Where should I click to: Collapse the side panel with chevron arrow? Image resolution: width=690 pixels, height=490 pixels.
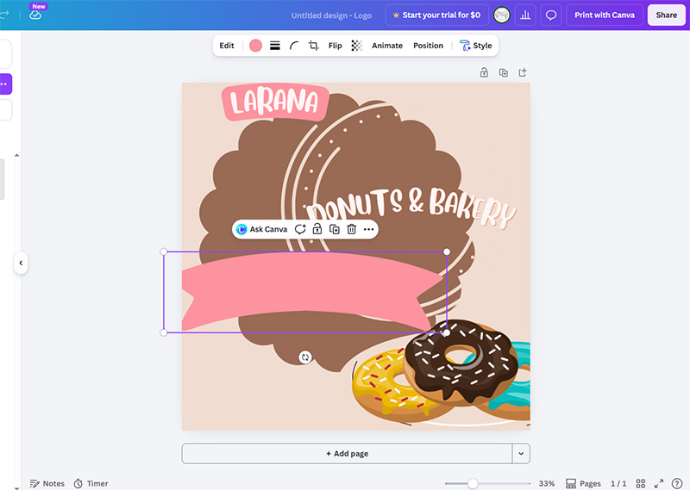(21, 263)
